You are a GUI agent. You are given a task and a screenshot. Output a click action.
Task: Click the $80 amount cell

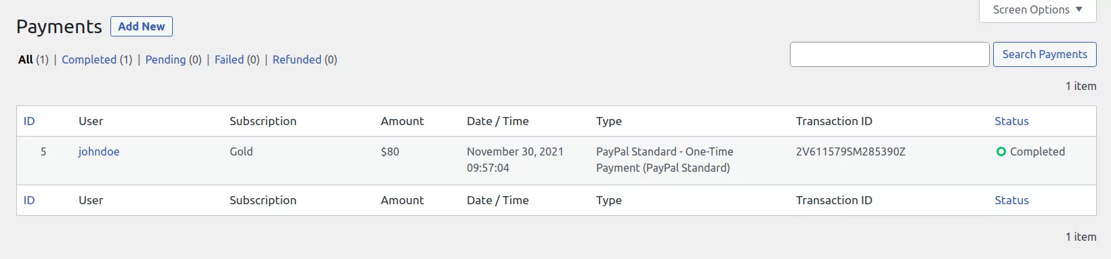tap(390, 151)
